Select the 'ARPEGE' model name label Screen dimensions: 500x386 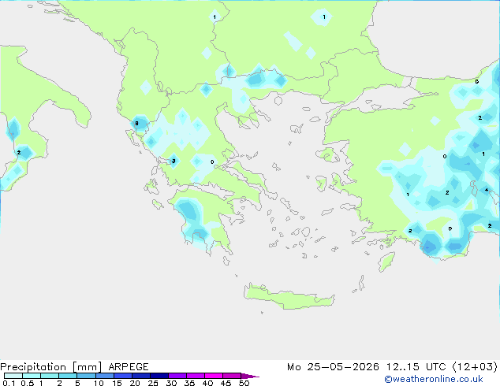pos(129,367)
